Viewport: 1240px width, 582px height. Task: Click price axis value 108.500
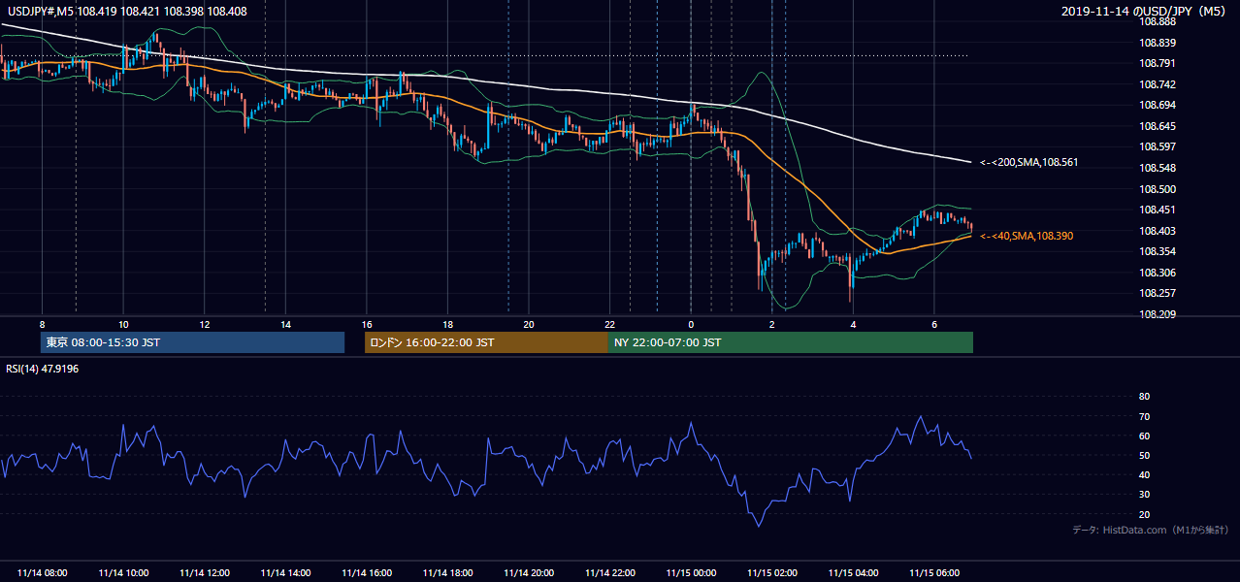[1157, 189]
